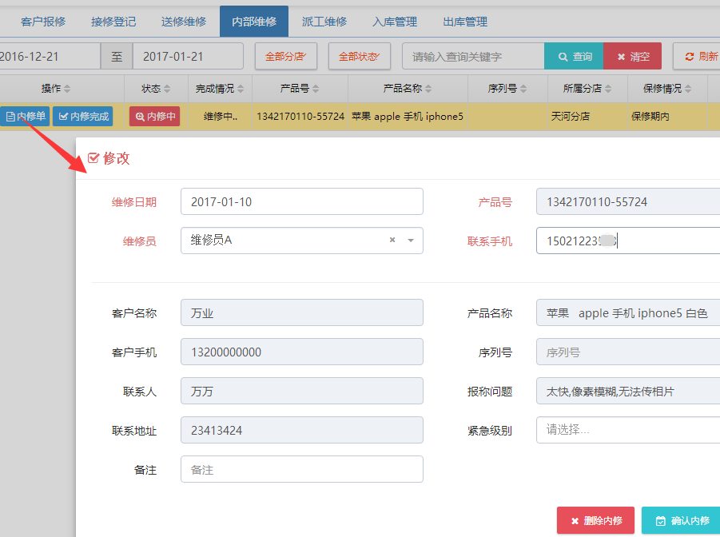Image resolution: width=720 pixels, height=537 pixels.
Task: Click the 至 date range separator
Action: pos(117,57)
